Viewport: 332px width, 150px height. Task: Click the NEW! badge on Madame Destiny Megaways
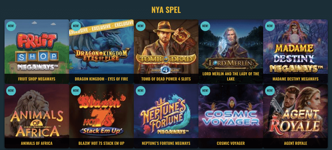click(270, 26)
